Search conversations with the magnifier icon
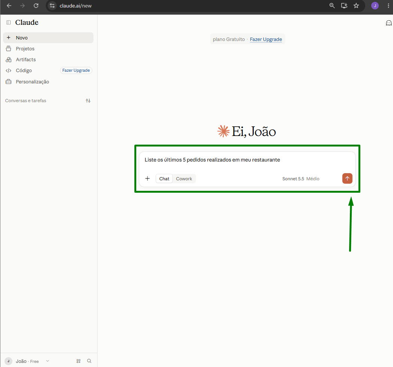 pos(89,361)
